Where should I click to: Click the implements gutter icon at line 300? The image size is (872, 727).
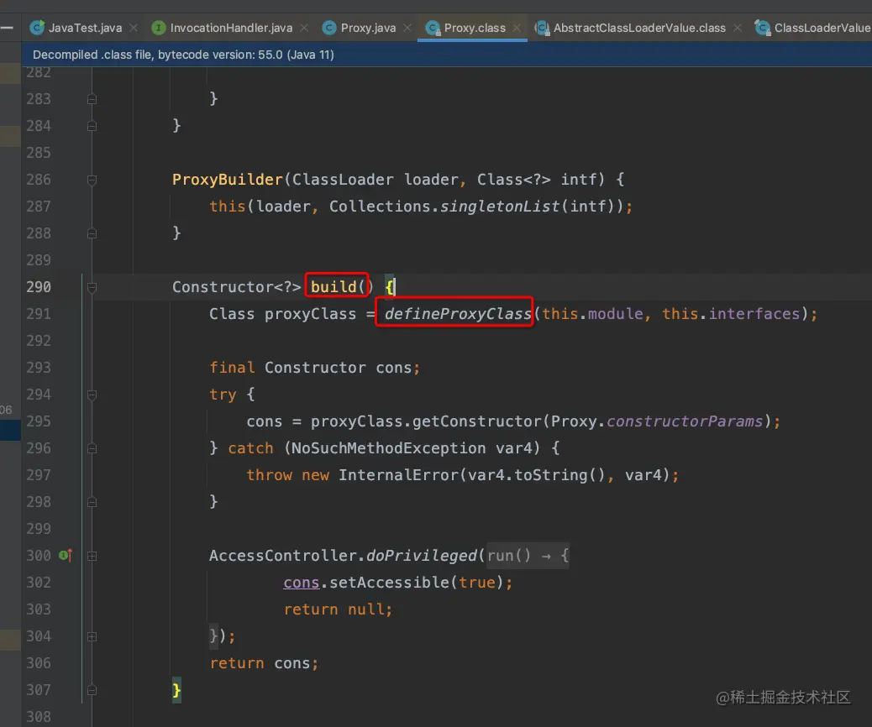[x=66, y=555]
